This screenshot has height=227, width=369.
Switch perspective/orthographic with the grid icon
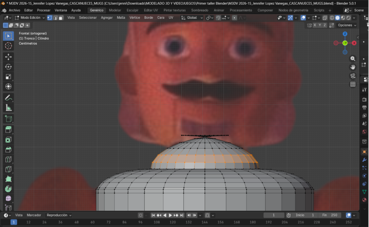pos(353,84)
